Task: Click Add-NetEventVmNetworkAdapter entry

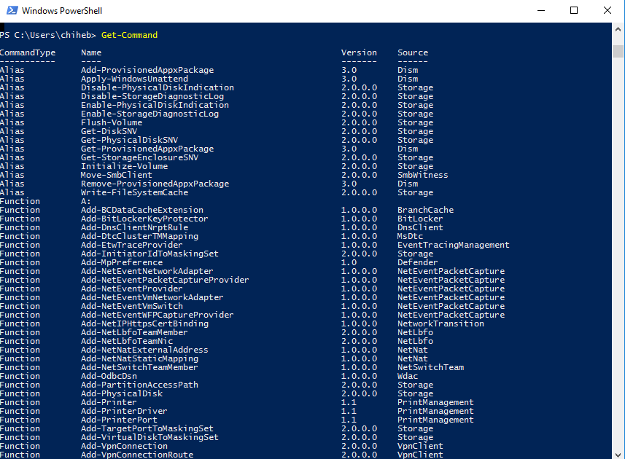Action: pyautogui.click(x=152, y=298)
